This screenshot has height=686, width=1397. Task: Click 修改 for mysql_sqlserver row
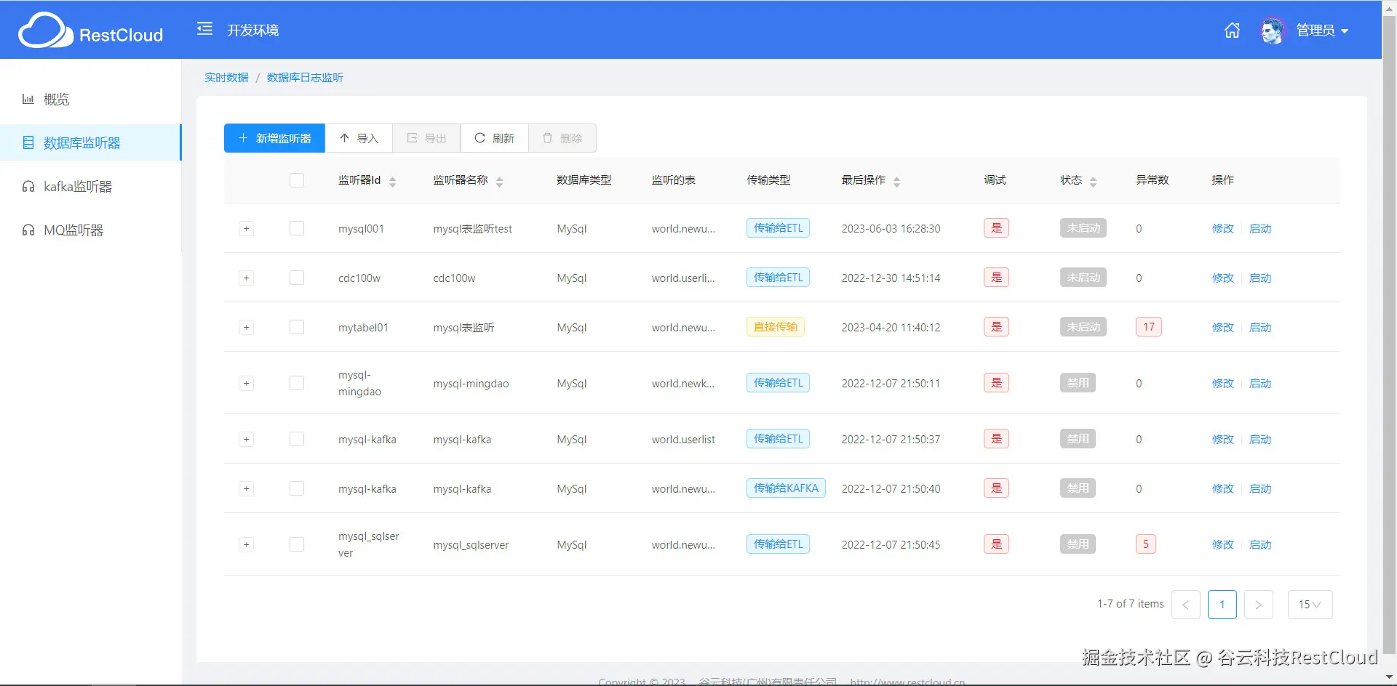(x=1223, y=545)
